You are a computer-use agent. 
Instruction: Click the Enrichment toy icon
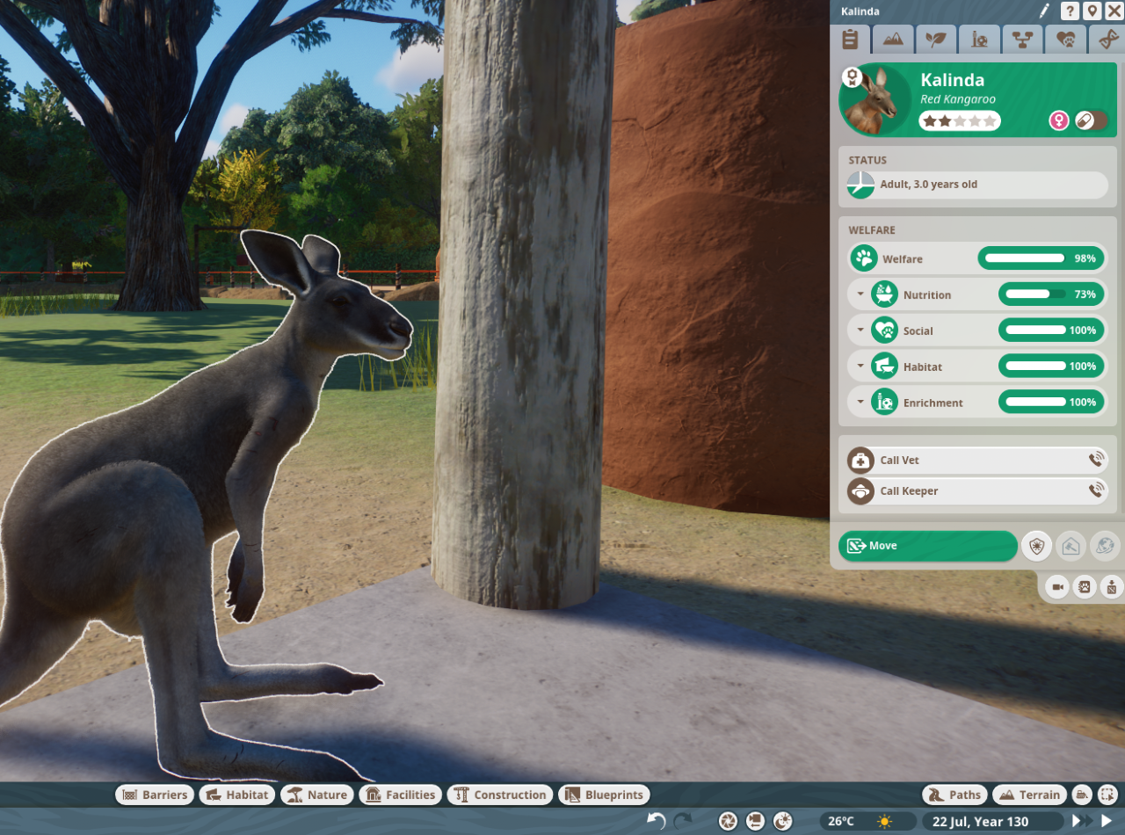(x=884, y=403)
